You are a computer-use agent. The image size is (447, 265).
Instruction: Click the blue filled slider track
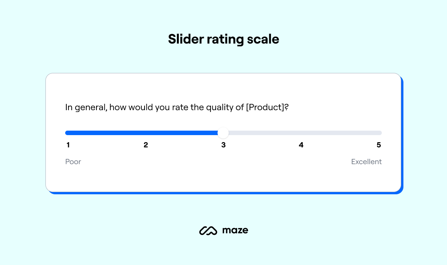[x=142, y=133]
